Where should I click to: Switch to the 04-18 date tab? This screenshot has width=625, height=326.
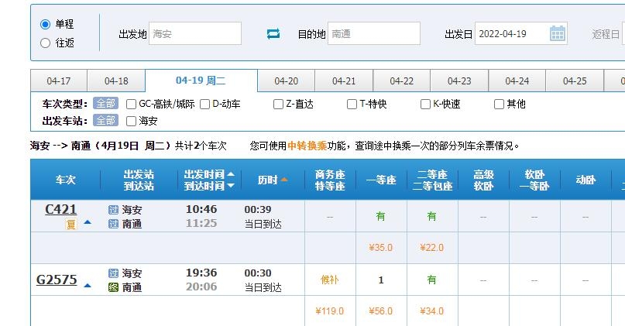[116, 81]
